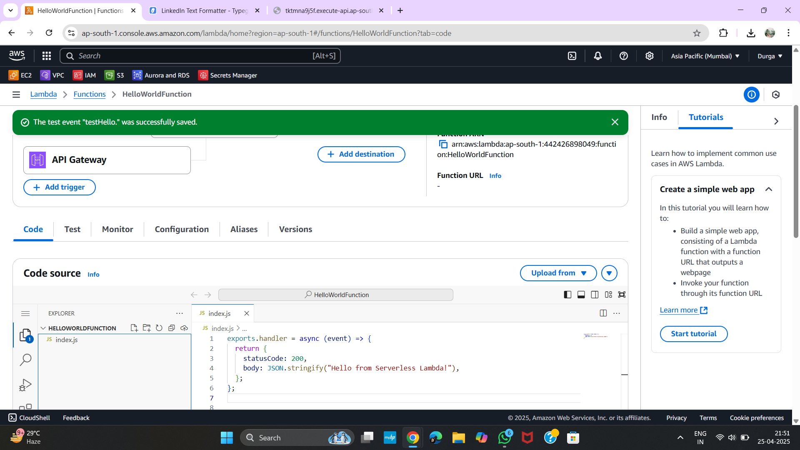Switch to the Aliases tab
Image resolution: width=800 pixels, height=450 pixels.
pos(244,230)
